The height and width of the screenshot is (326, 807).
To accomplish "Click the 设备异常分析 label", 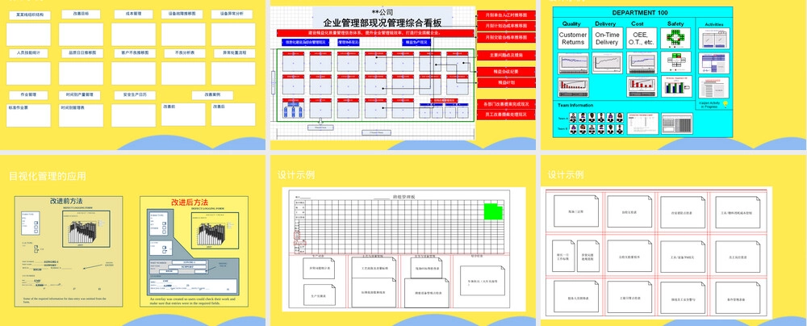I will point(232,15).
